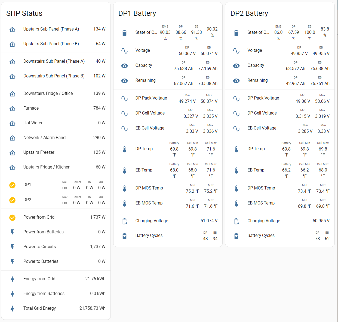Viewport: 338px width, 322px height.
Task: Click the waveform icon beside DP1 EB Cell Voltage
Action: click(x=124, y=128)
